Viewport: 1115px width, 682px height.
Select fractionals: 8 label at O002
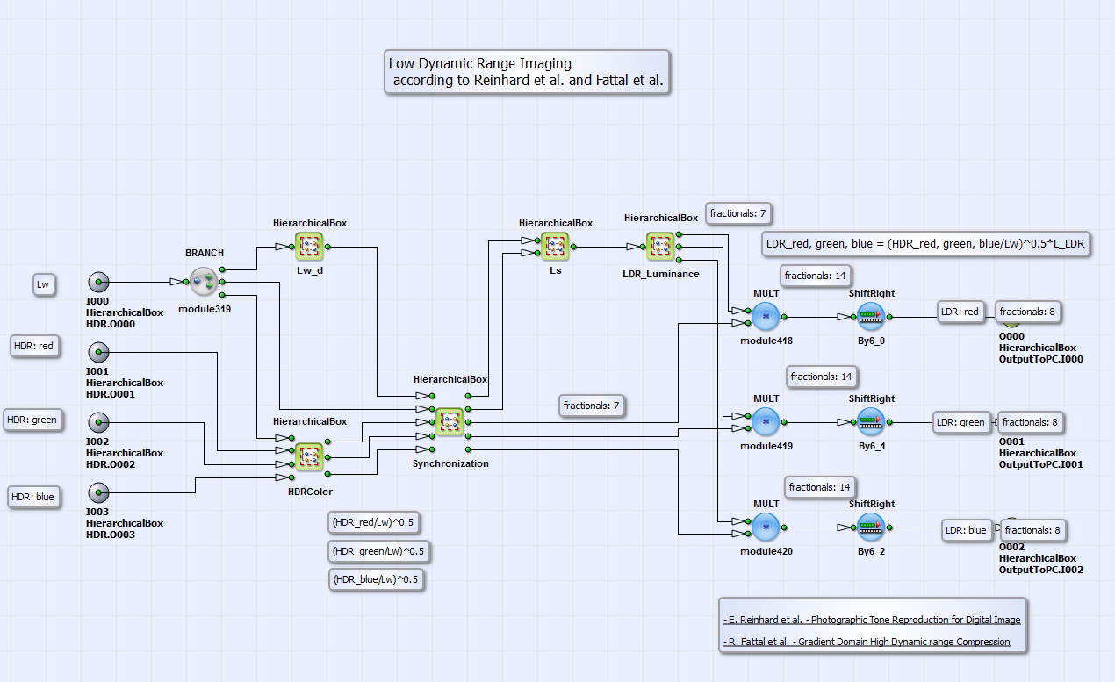point(1033,530)
